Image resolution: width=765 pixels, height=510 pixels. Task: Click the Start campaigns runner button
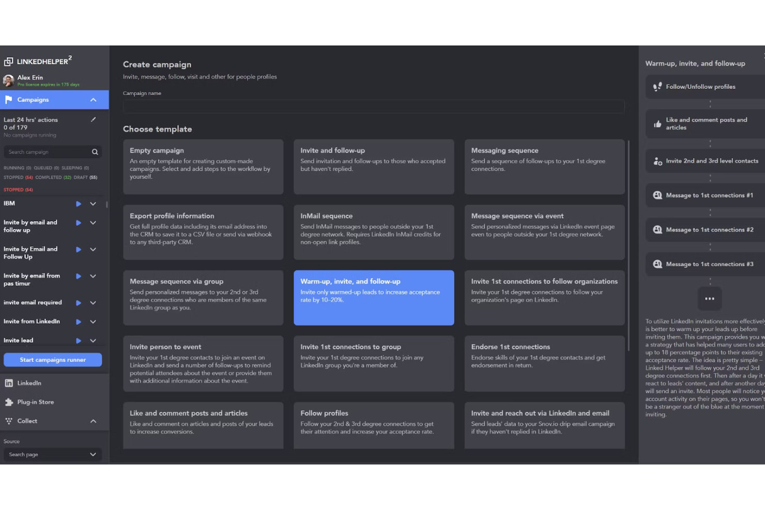(x=53, y=360)
